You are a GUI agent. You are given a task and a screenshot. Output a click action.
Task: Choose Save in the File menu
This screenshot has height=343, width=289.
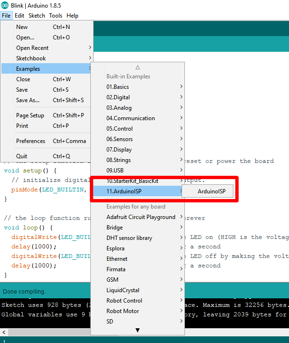click(x=46, y=90)
